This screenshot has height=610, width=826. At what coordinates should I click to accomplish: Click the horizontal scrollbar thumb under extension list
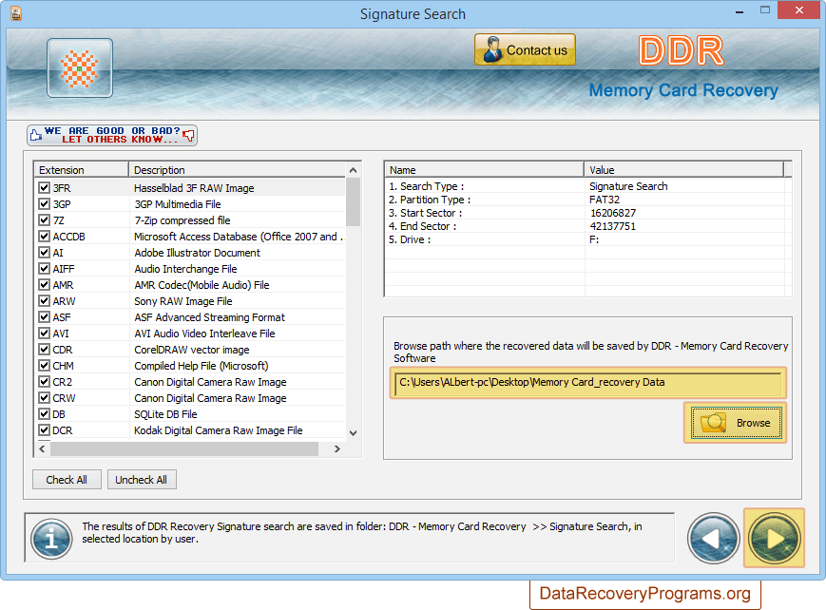pos(184,448)
